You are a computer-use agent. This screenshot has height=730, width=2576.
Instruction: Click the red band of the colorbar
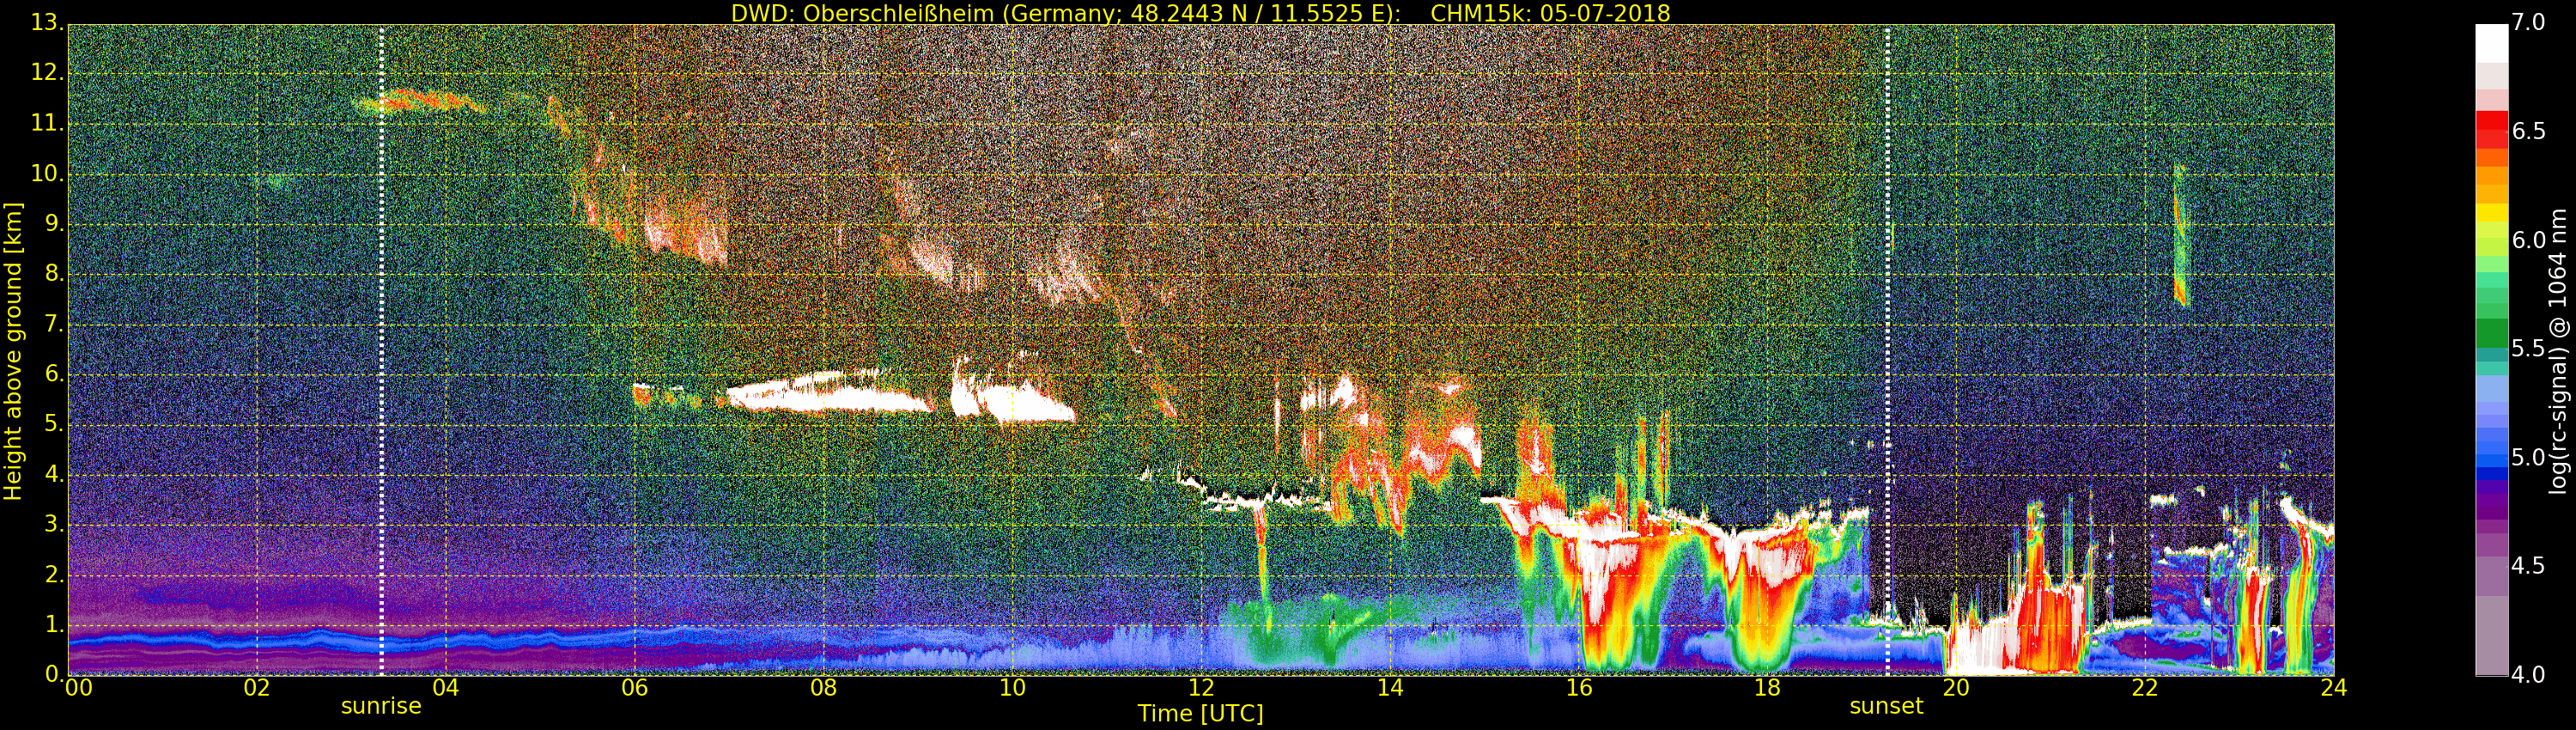point(2491,128)
